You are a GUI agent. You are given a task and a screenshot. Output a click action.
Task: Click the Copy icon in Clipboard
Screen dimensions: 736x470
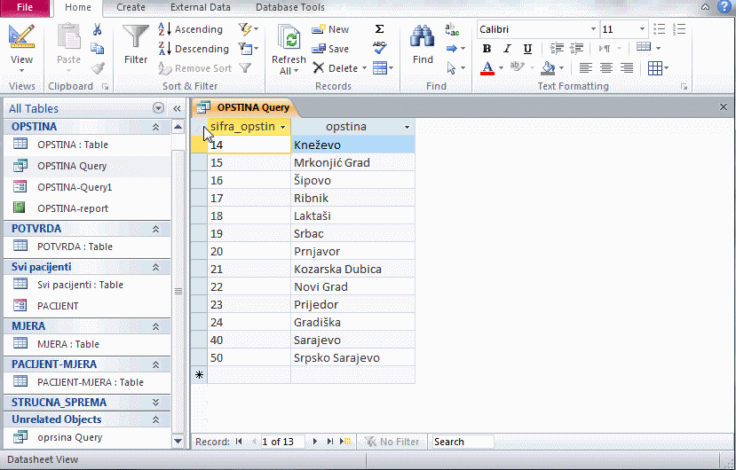tap(97, 49)
